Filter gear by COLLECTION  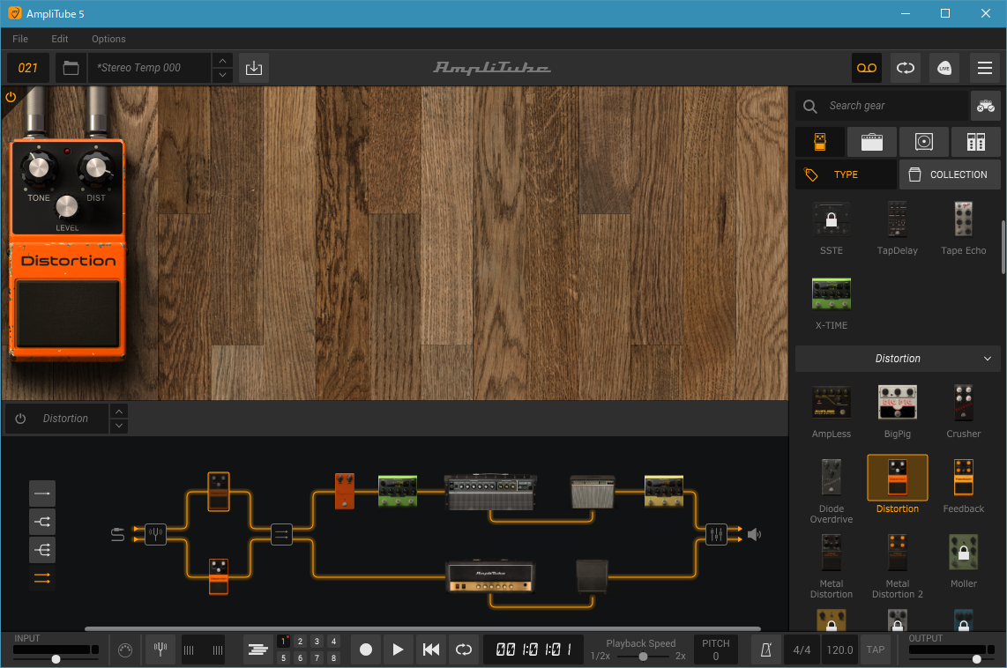950,174
